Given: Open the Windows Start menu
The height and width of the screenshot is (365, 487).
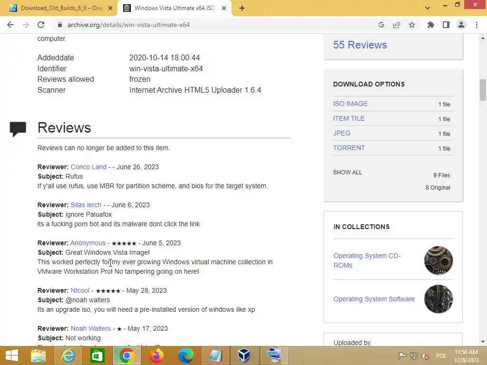Looking at the screenshot, I should 12,355.
